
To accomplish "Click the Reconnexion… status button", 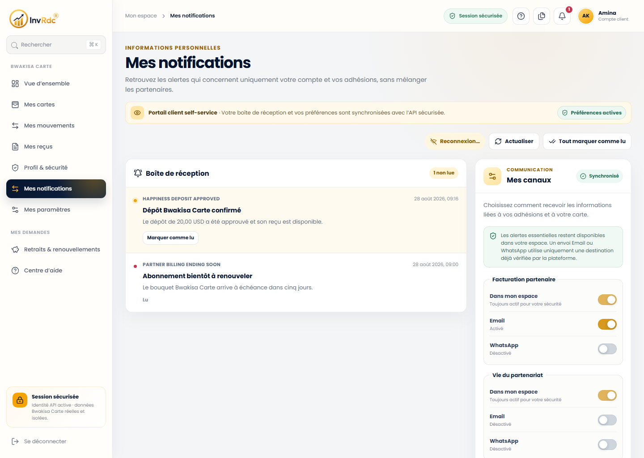I will point(455,141).
